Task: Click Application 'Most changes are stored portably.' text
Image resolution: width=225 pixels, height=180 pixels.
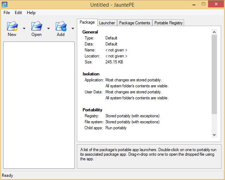Action: point(134,80)
